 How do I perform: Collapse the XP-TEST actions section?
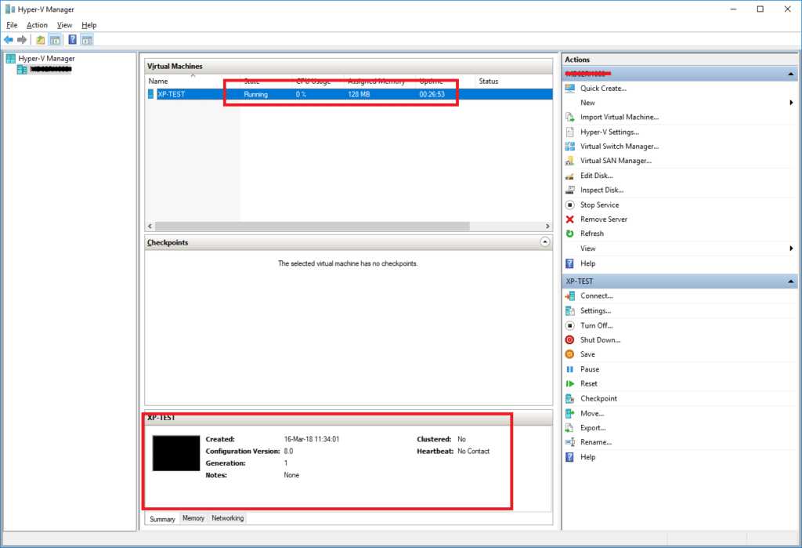click(791, 281)
